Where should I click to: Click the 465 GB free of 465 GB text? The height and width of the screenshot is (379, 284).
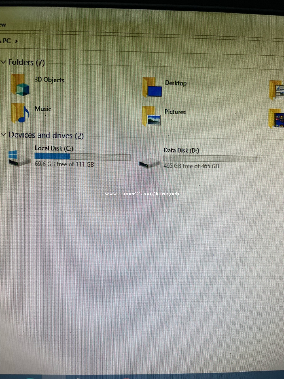(191, 166)
